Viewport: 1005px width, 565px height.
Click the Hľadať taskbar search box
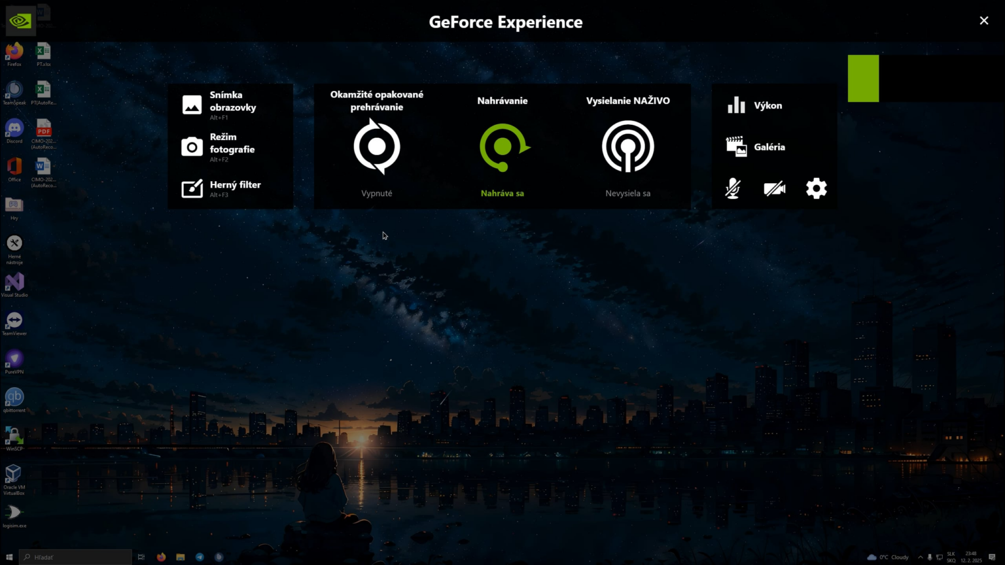coord(75,557)
